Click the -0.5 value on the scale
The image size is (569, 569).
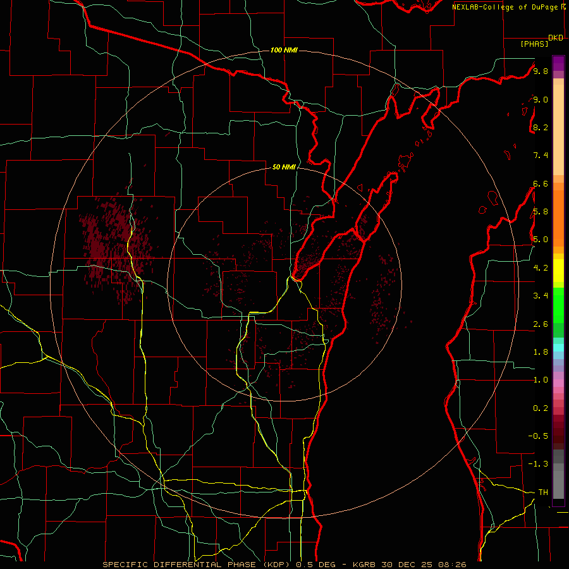click(x=538, y=436)
